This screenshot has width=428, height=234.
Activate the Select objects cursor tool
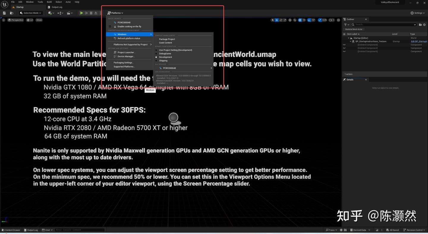tap(273, 20)
